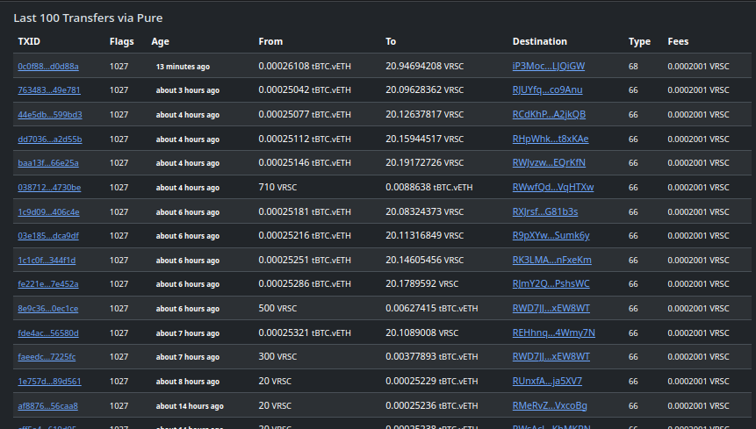This screenshot has height=429, width=756.
Task: Open destination address RHpWhk...t8xKAe
Action: pos(551,139)
